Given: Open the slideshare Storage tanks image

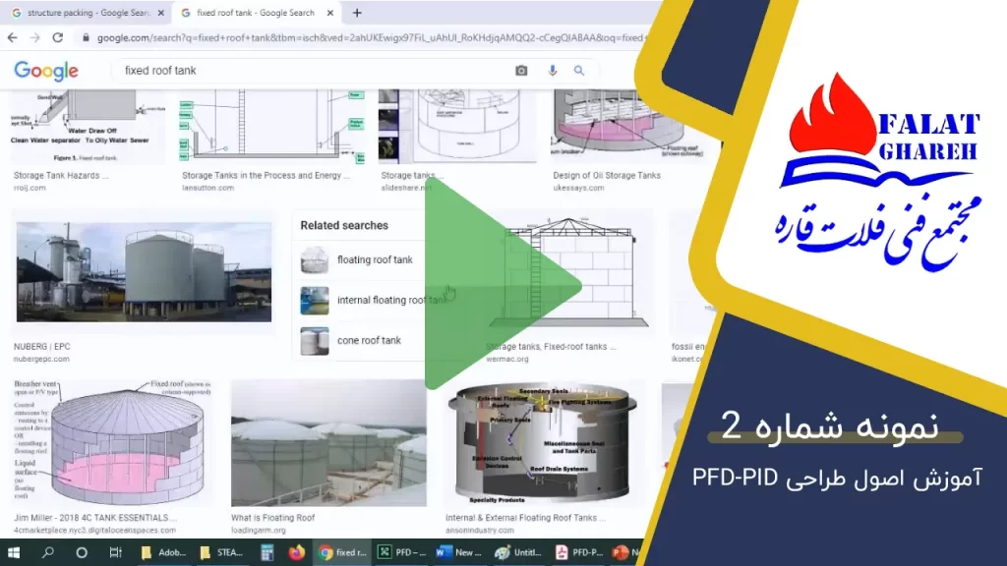Looking at the screenshot, I should pyautogui.click(x=456, y=127).
